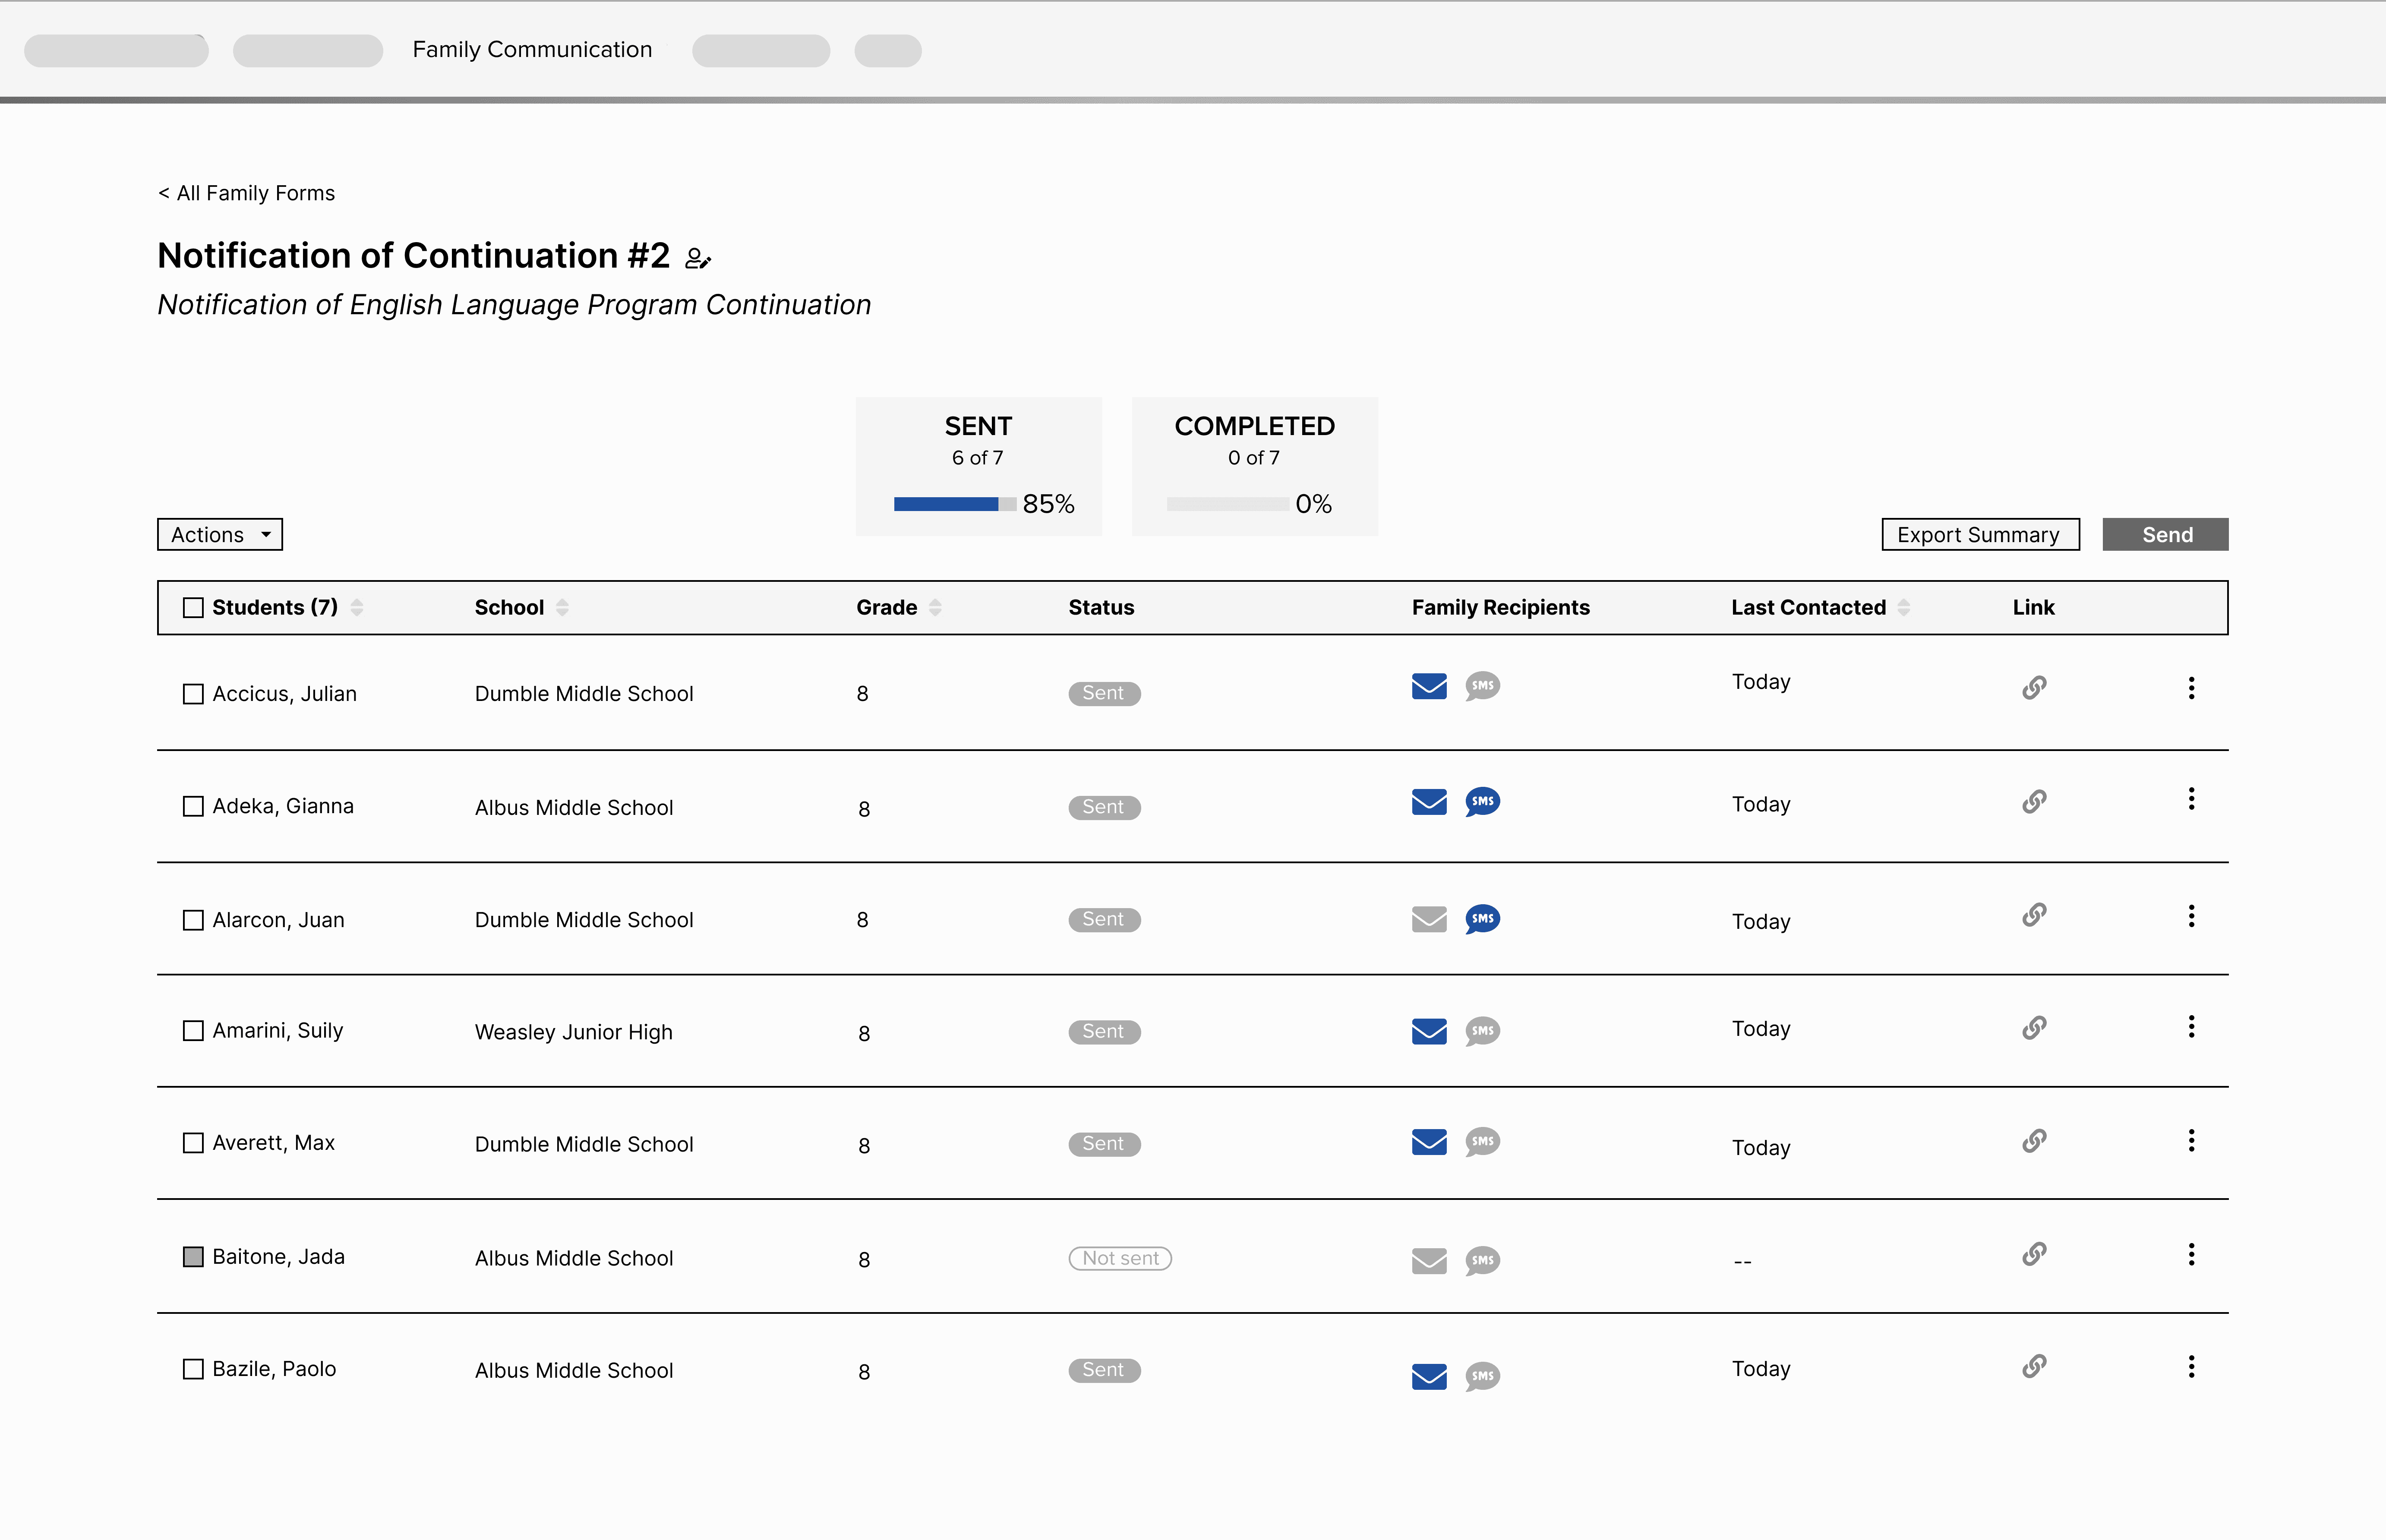Click the edit icon beside Notification of Continuation #2
The image size is (2386, 1540).
(x=697, y=259)
